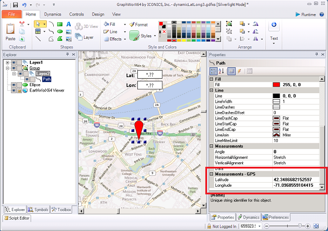The image size is (328, 231).
Task: Open the Preferences tab at bottom right
Action: click(276, 218)
